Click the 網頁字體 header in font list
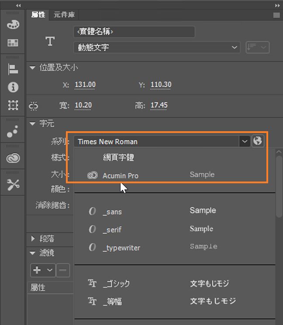This screenshot has width=283, height=325. point(118,157)
